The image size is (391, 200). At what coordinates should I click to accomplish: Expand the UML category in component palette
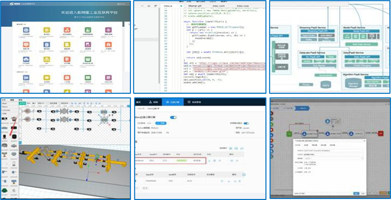[x=5, y=113]
